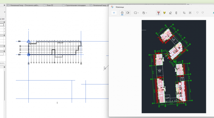Collapse properties group just below Edit Type

pos(4,22)
